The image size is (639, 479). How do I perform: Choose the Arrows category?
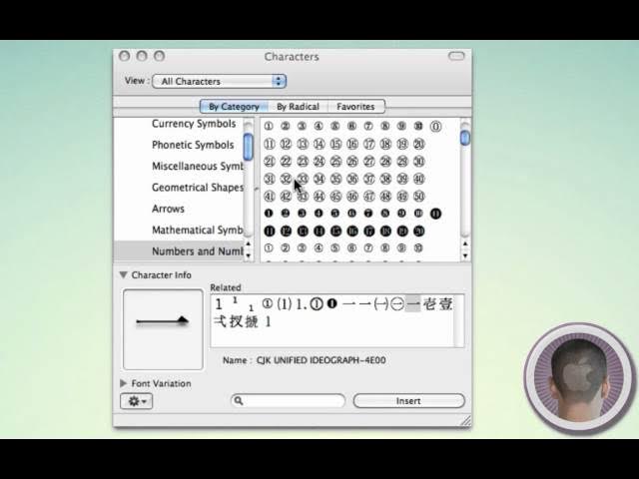[168, 209]
